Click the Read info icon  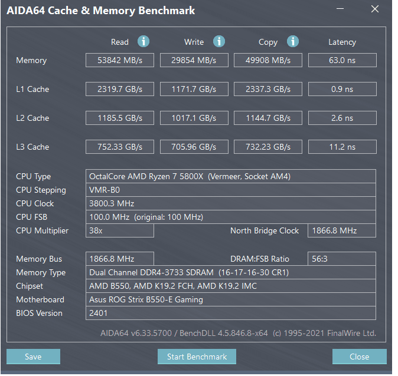coord(143,41)
